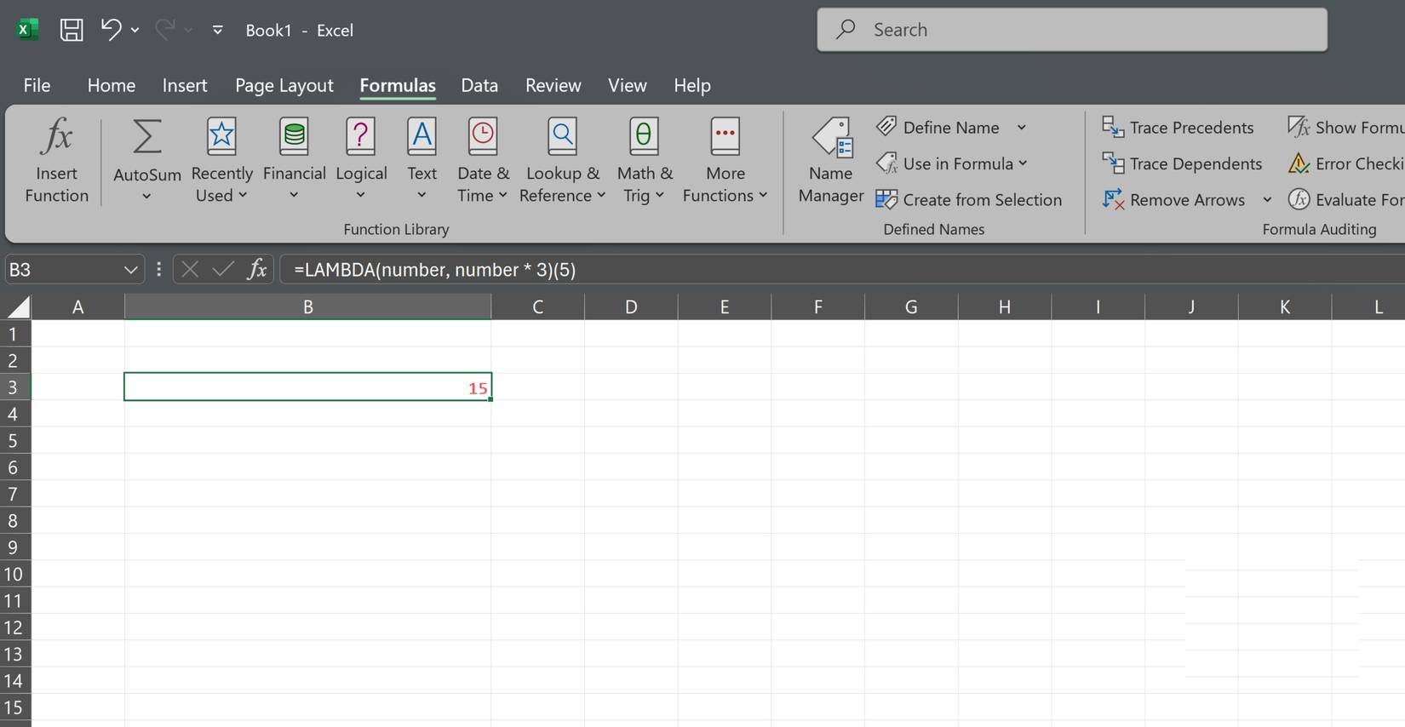Expand the Define Name dropdown arrow
The height and width of the screenshot is (727, 1405).
[x=1021, y=128]
